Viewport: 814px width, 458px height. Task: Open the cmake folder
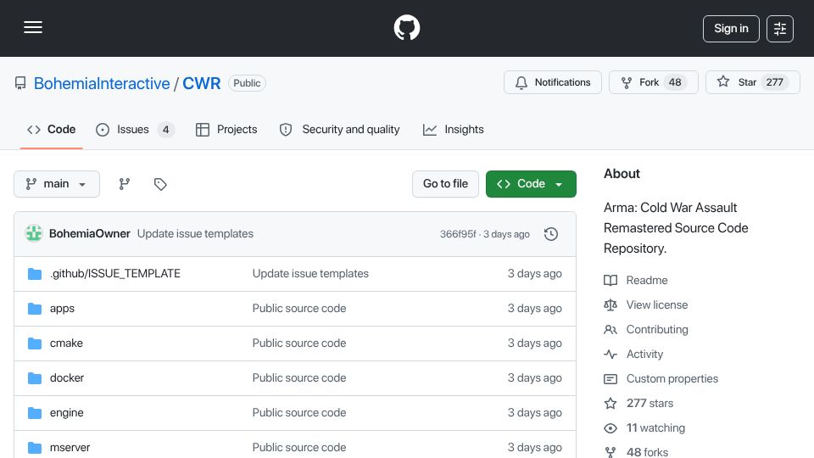click(66, 343)
